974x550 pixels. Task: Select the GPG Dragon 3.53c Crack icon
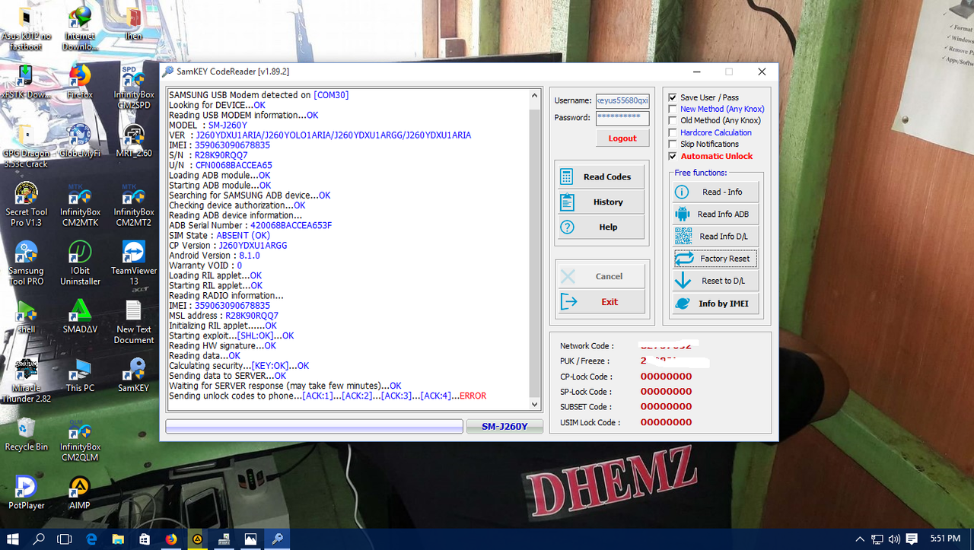(x=26, y=146)
